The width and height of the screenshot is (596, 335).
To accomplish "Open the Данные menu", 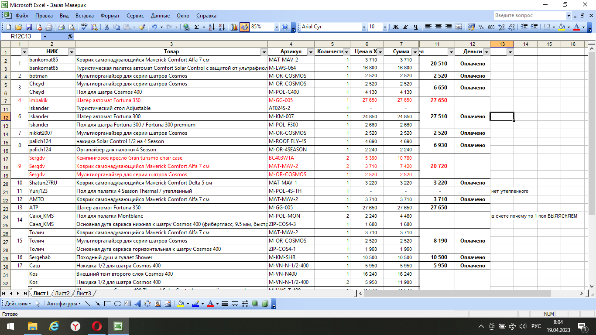I will coord(160,16).
